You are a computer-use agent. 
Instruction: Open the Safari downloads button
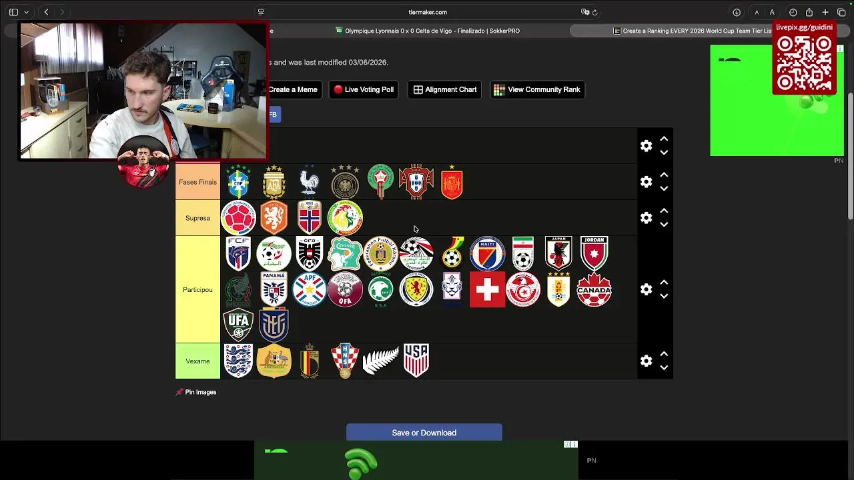(x=737, y=12)
